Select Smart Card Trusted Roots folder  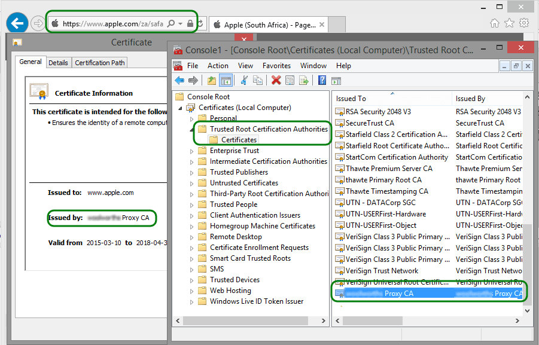coord(250,258)
